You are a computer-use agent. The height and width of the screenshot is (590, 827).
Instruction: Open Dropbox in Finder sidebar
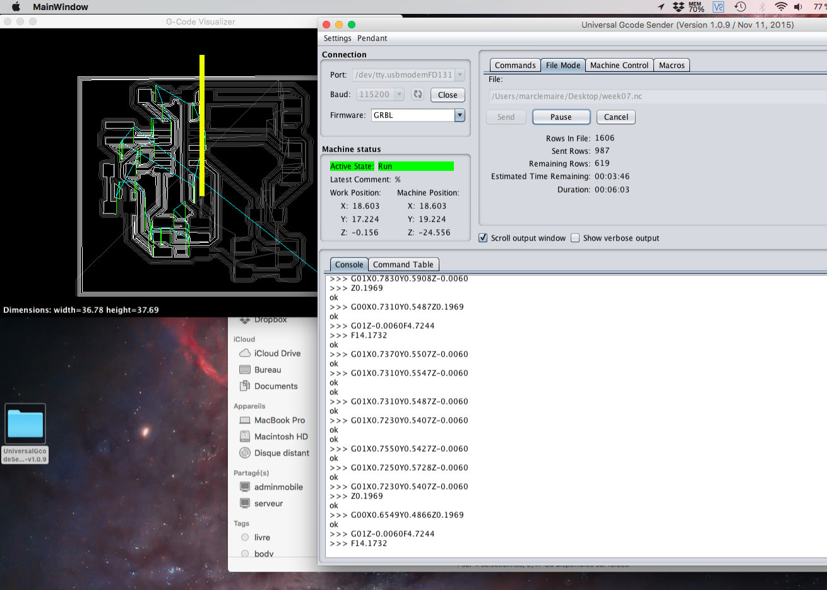click(x=263, y=320)
